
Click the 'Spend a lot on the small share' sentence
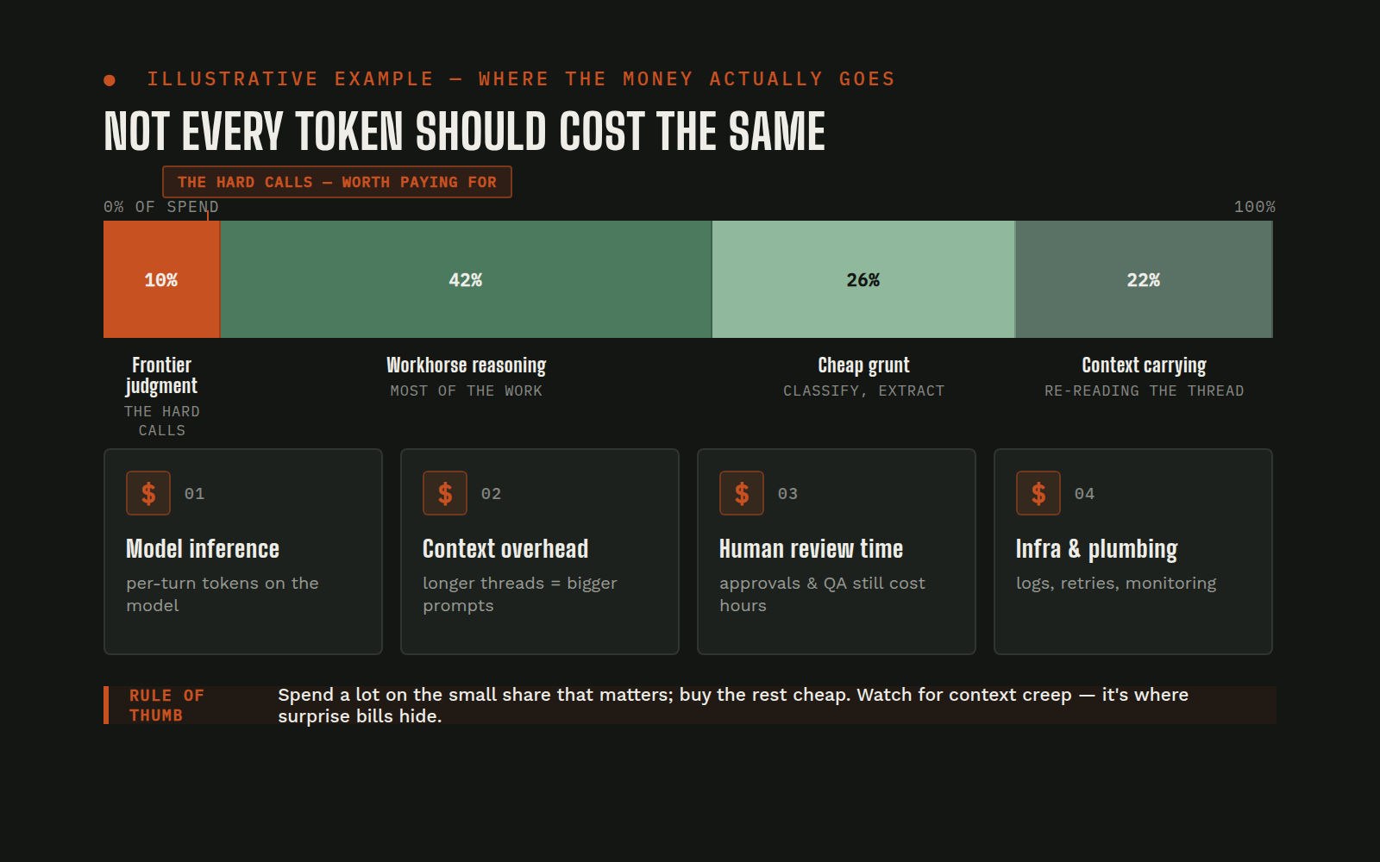coord(733,705)
